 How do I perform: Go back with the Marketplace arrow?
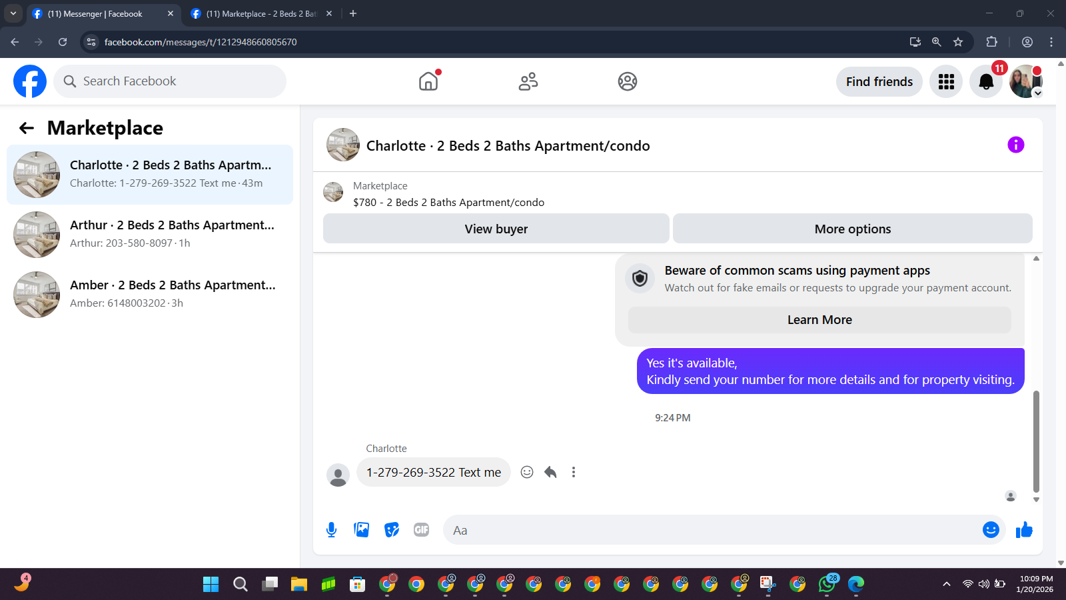coord(27,128)
